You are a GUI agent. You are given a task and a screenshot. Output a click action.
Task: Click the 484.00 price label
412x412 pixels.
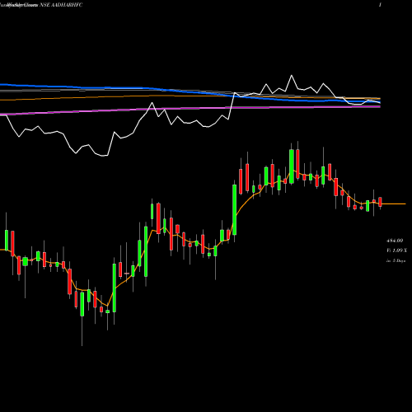tap(395, 241)
